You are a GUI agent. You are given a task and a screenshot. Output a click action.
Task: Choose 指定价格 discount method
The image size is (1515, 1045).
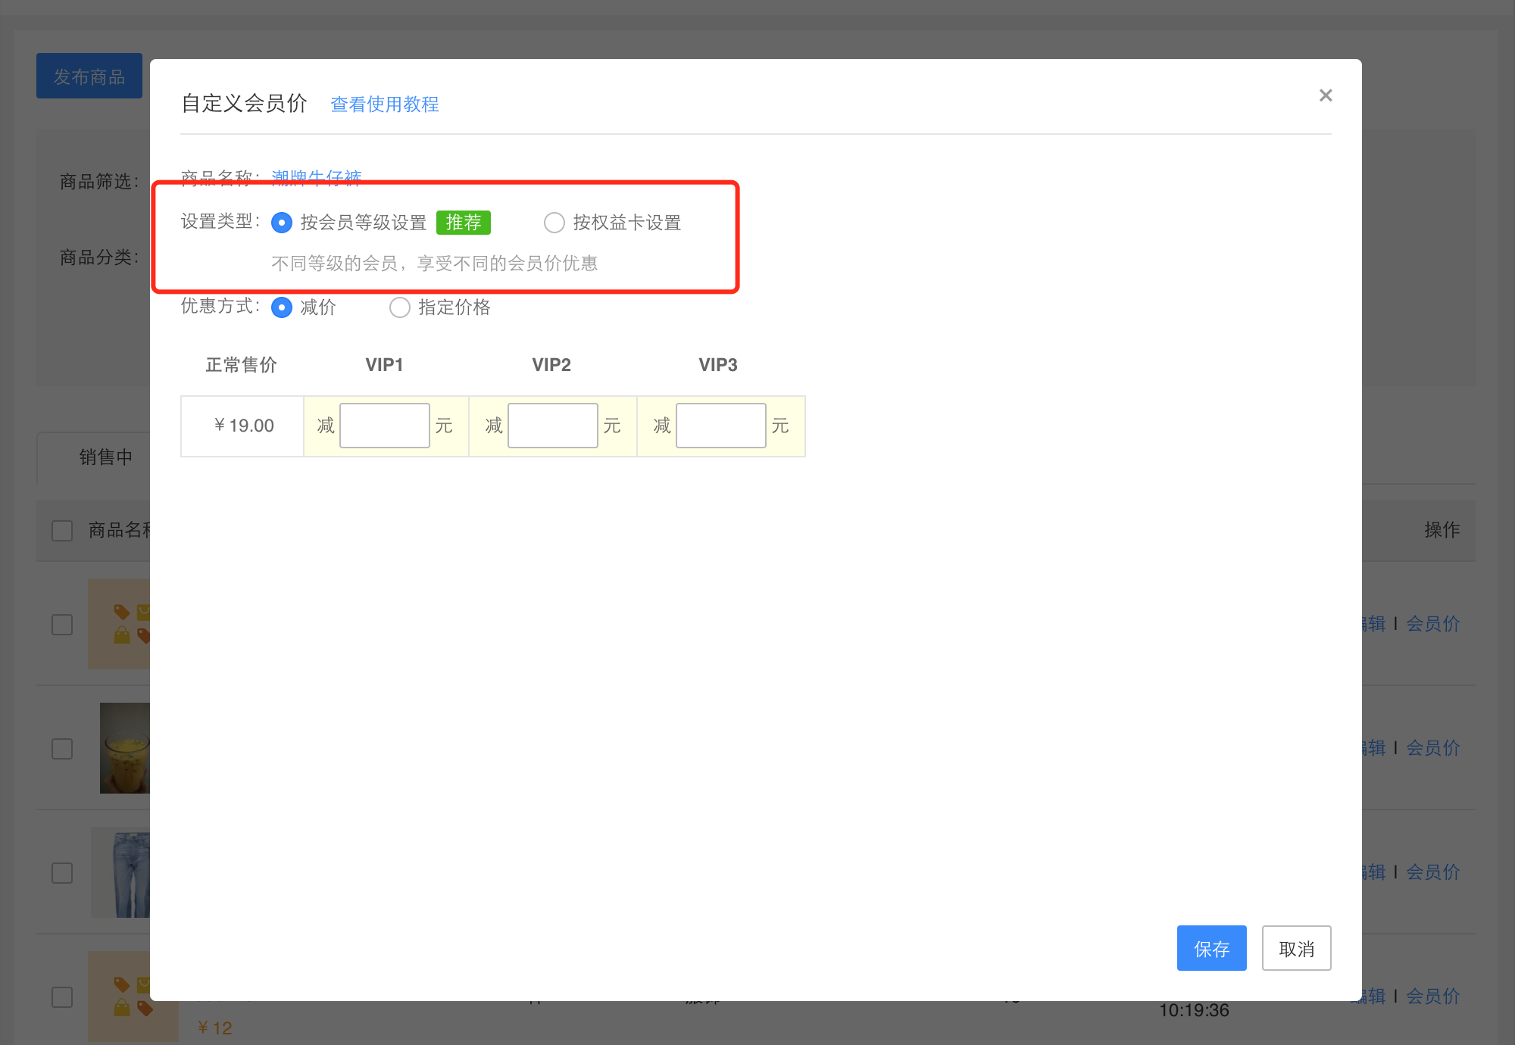pos(400,307)
